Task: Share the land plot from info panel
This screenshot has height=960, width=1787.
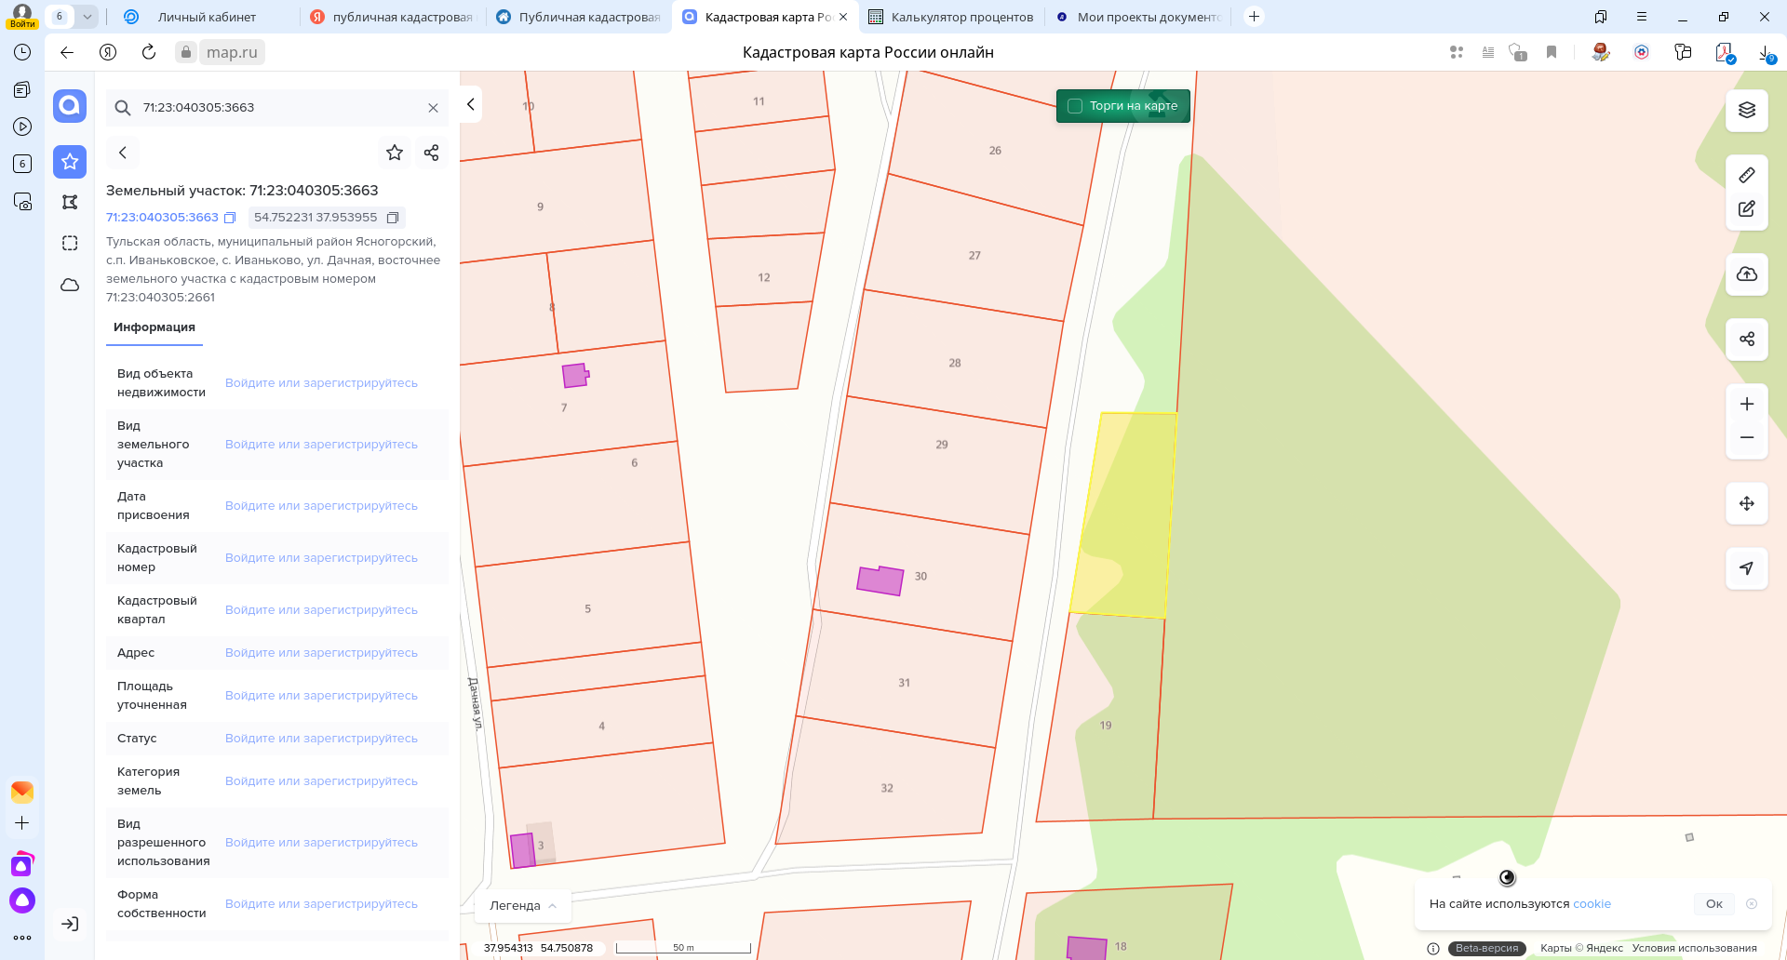Action: click(x=431, y=153)
